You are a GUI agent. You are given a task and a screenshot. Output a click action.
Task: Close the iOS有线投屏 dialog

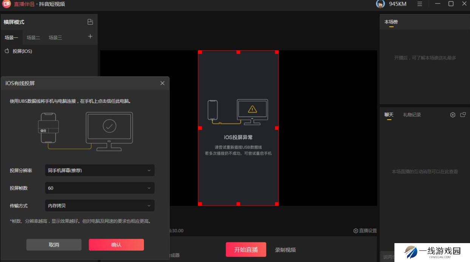pos(162,83)
